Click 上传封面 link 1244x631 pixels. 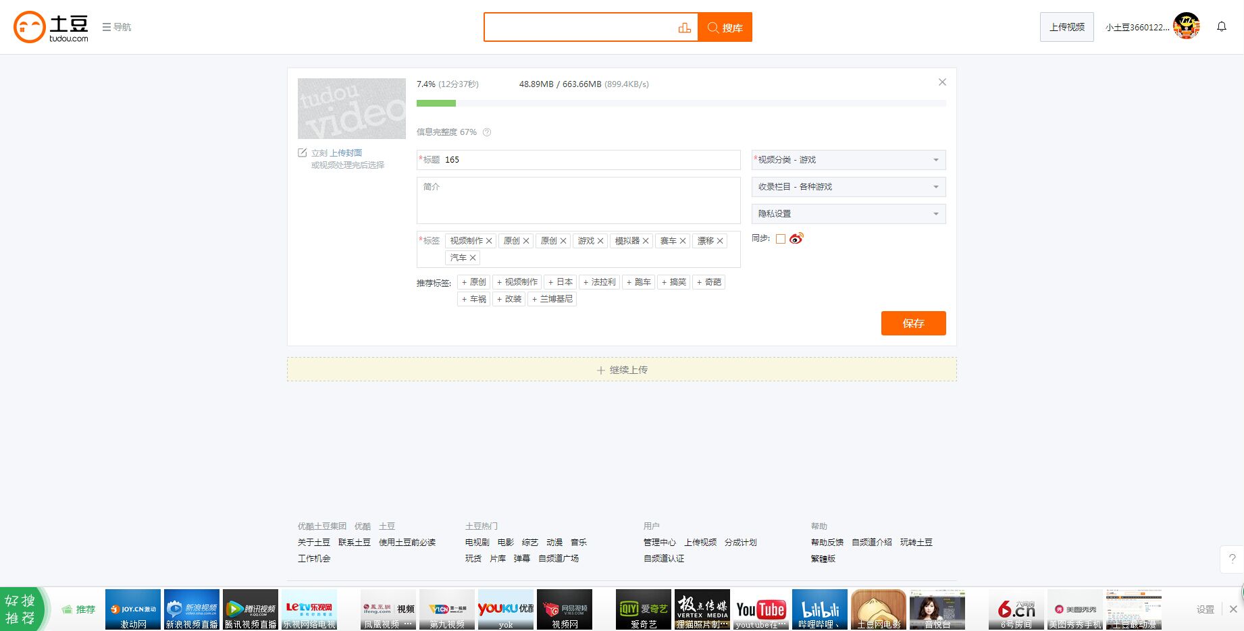(346, 153)
